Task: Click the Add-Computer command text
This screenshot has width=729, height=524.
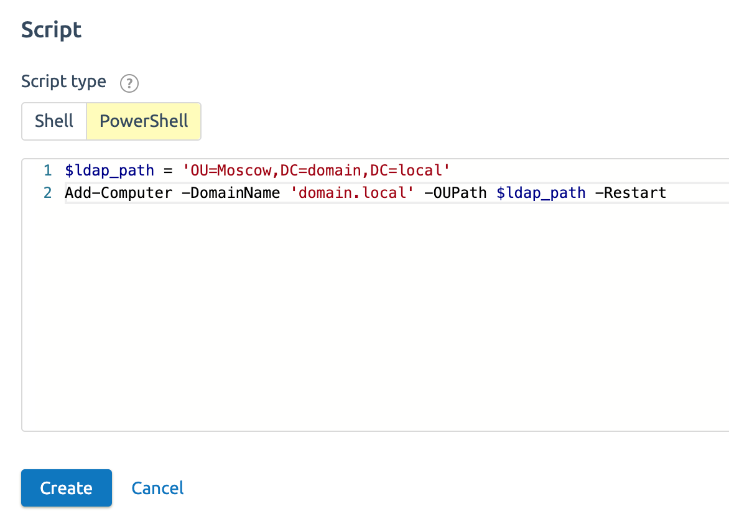Action: (x=119, y=193)
